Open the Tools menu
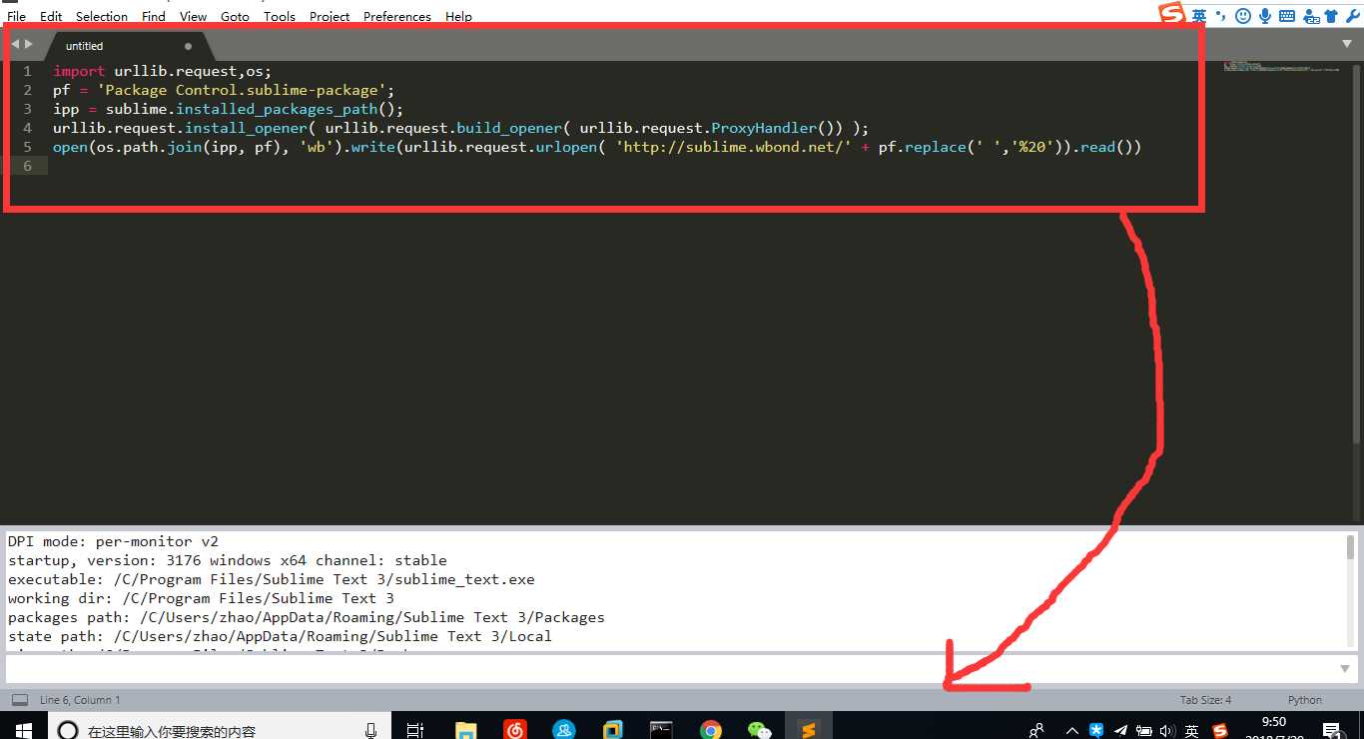 [x=280, y=16]
